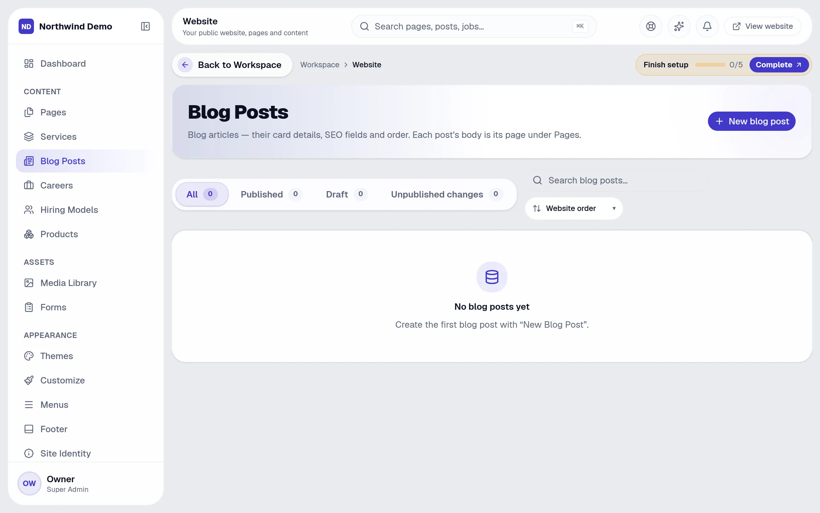Click the OW owner avatar
This screenshot has width=820, height=513.
pyautogui.click(x=29, y=483)
